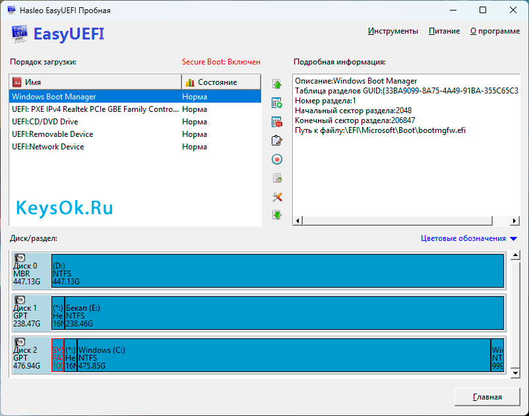Select the red FAT system partition on Disk 2
529x416 pixels.
57,355
